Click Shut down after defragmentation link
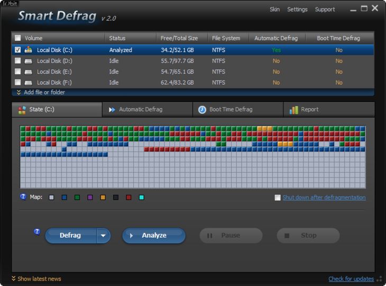Viewport: 386px width, 286px height. pos(324,198)
